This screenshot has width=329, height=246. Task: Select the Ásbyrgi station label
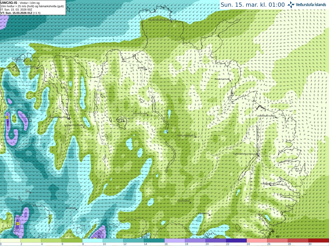(142, 68)
